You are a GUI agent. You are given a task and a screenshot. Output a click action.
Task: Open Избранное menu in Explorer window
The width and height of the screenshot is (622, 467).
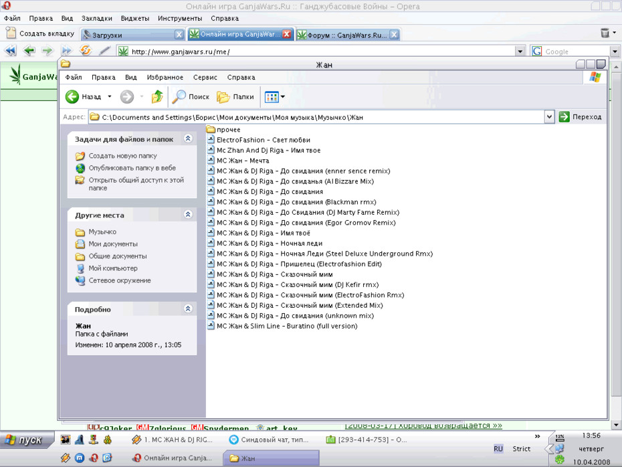(x=165, y=78)
